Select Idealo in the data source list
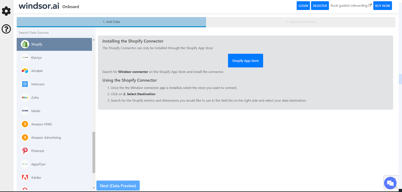The height and width of the screenshot is (192, 402). [x=54, y=111]
